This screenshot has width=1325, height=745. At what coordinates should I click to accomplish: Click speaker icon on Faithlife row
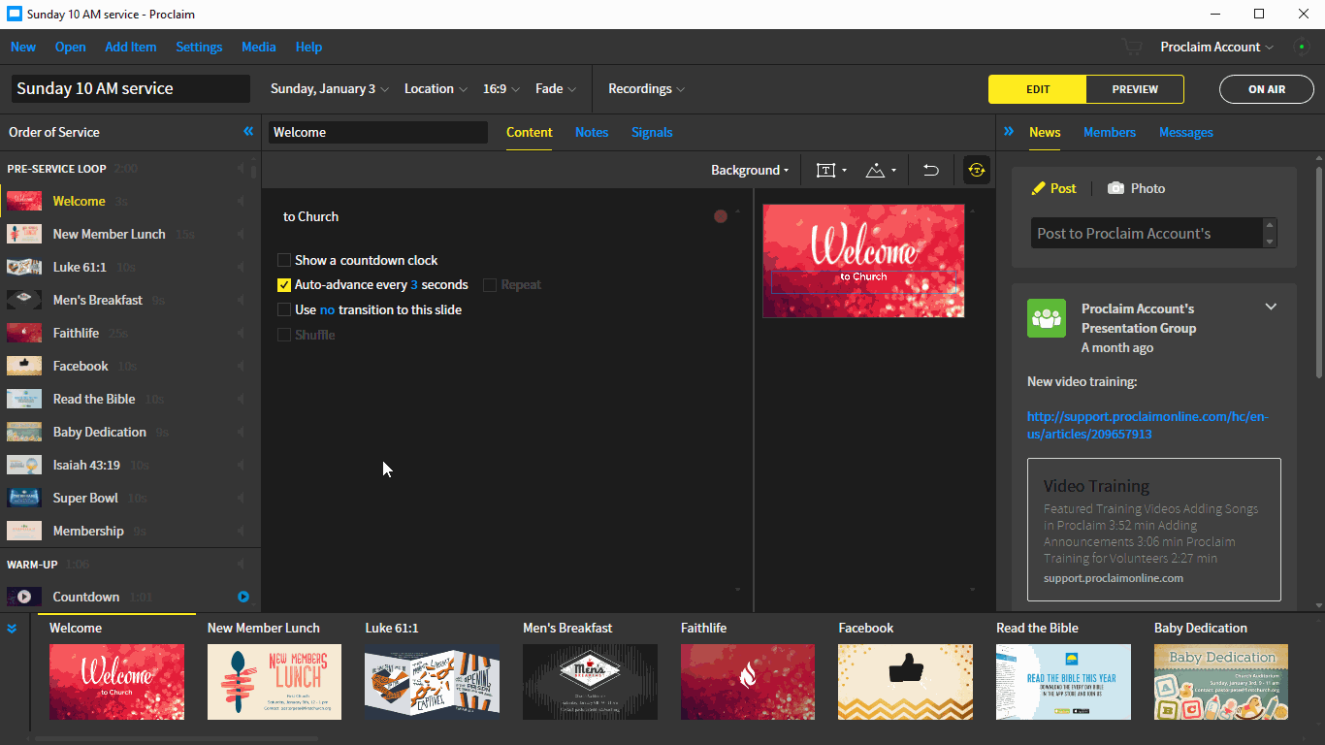tap(241, 334)
